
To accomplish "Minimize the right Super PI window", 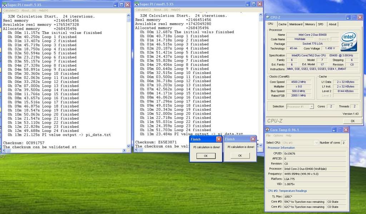I will 248,4.
